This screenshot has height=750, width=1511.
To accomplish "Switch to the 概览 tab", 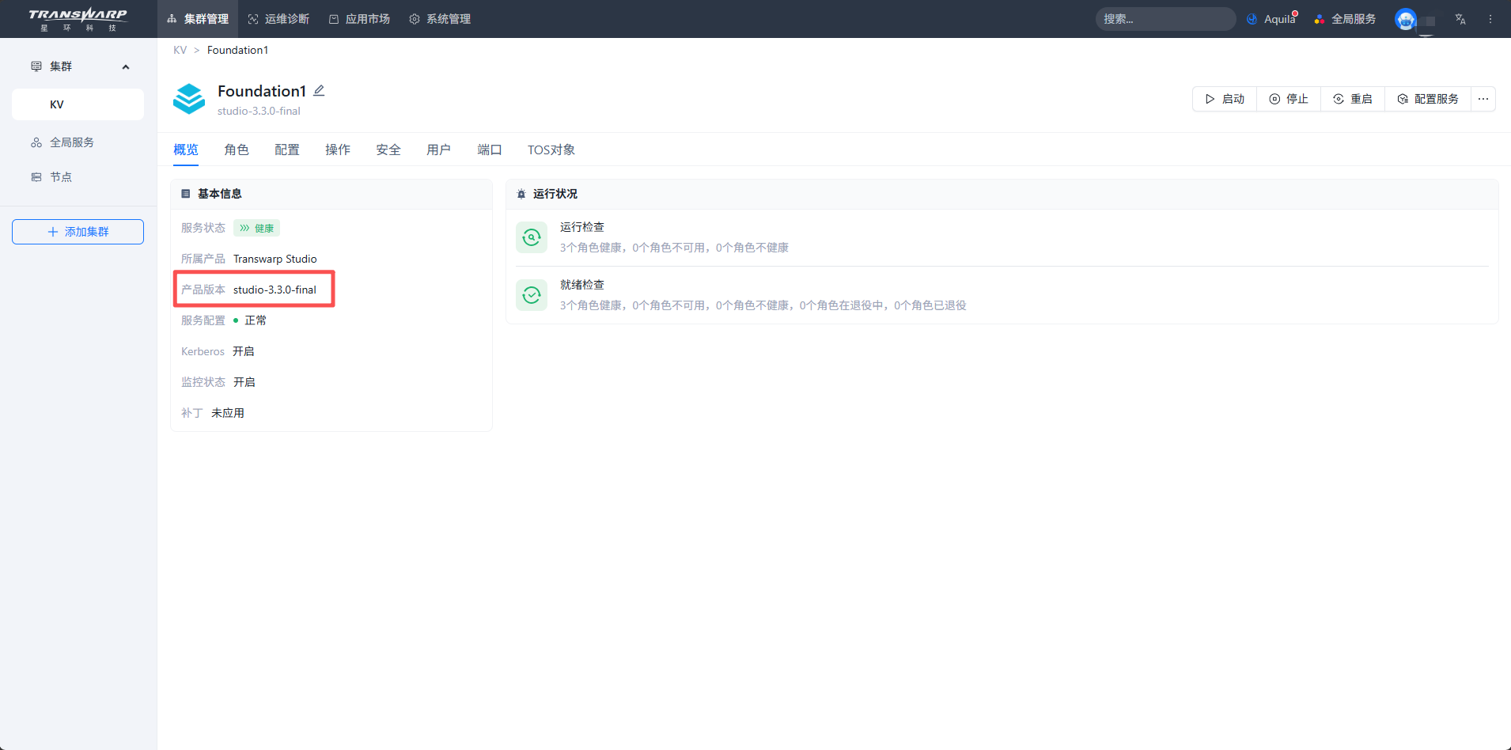I will pyautogui.click(x=186, y=150).
